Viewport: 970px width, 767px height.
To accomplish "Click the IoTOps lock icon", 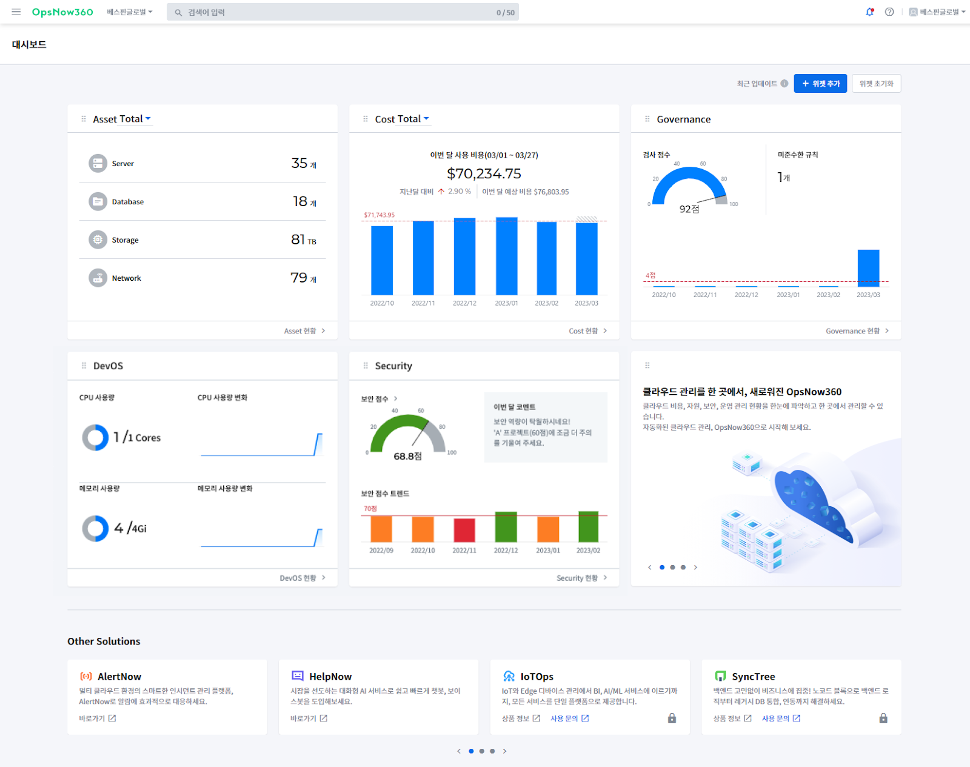I will point(672,718).
